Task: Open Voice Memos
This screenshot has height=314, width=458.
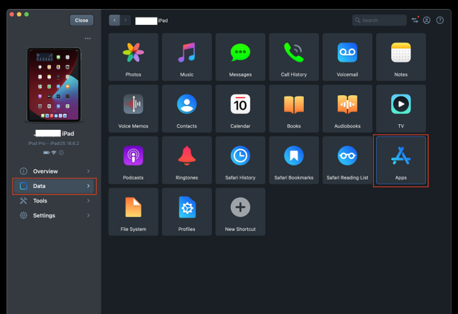Action: [133, 108]
